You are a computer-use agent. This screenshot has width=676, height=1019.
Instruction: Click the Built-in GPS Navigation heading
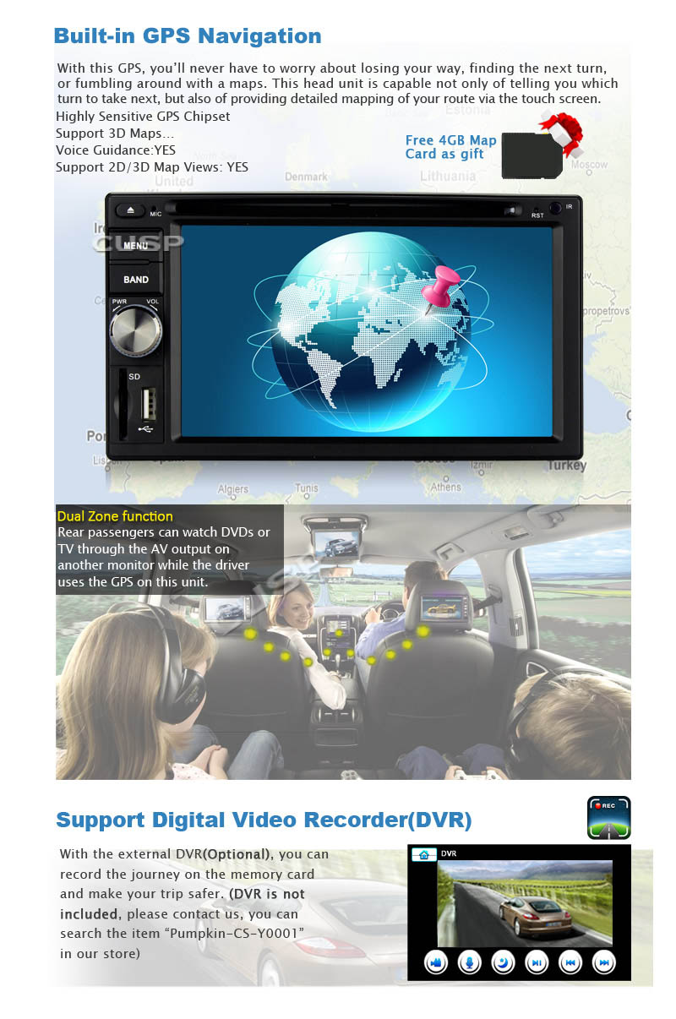coord(188,36)
